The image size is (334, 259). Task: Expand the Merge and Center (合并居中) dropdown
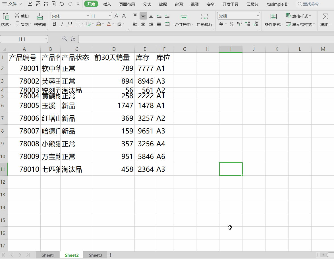[x=192, y=24]
